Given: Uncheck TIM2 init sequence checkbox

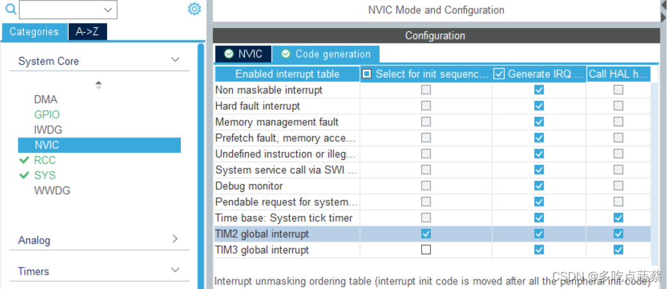Looking at the screenshot, I should pos(426,234).
